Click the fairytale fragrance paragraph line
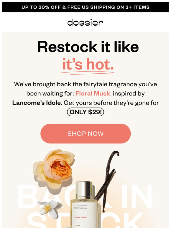 coord(85,84)
